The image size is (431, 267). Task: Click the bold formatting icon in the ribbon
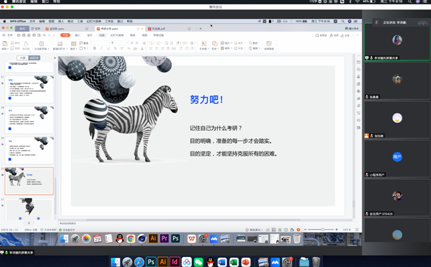(x=94, y=49)
